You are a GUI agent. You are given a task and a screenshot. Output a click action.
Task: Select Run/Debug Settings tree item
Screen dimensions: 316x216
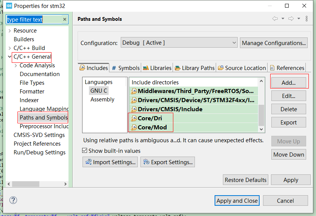click(39, 152)
